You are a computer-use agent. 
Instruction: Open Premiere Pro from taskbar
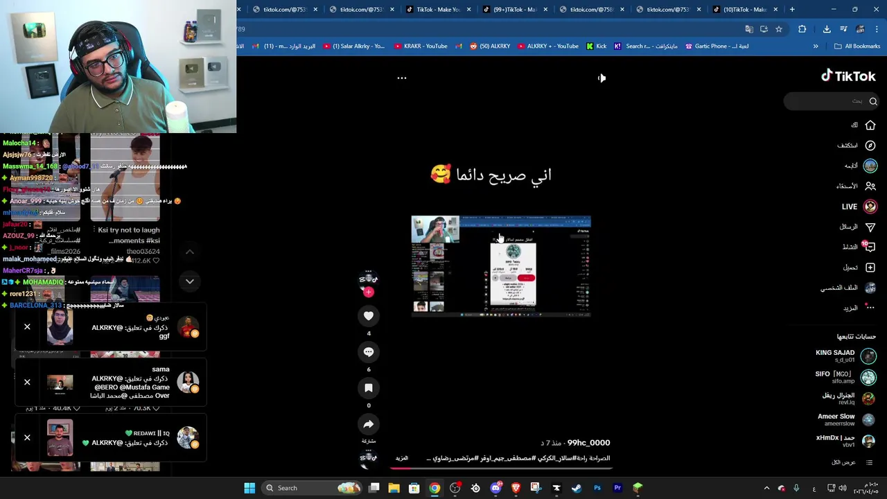click(x=617, y=488)
